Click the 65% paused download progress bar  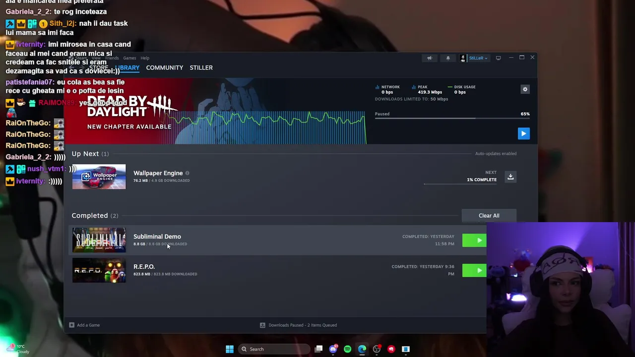pos(452,119)
